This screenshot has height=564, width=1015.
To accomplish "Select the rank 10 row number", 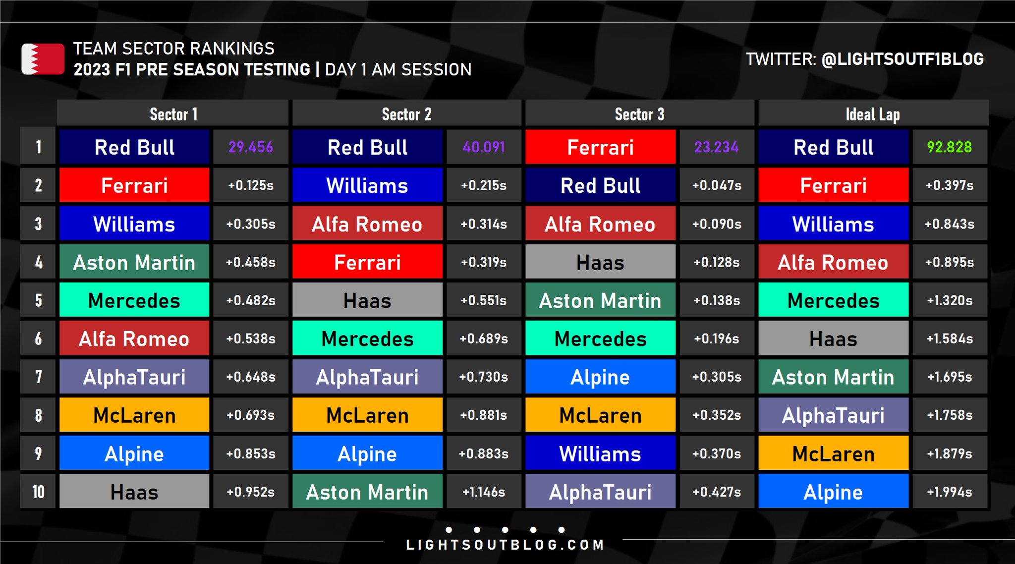I will [x=38, y=492].
